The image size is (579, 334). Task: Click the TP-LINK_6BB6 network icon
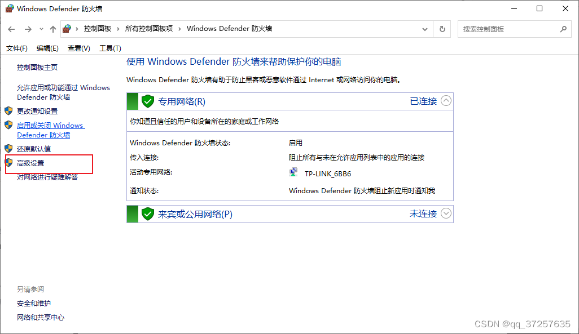(293, 172)
